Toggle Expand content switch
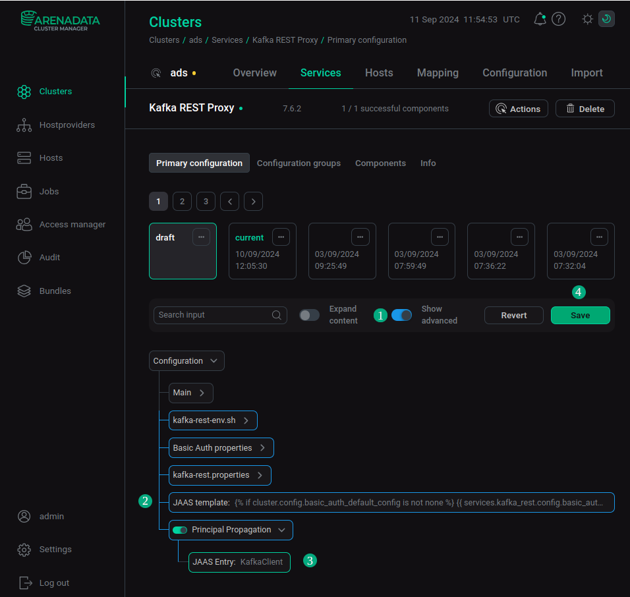The image size is (630, 597). [x=309, y=315]
